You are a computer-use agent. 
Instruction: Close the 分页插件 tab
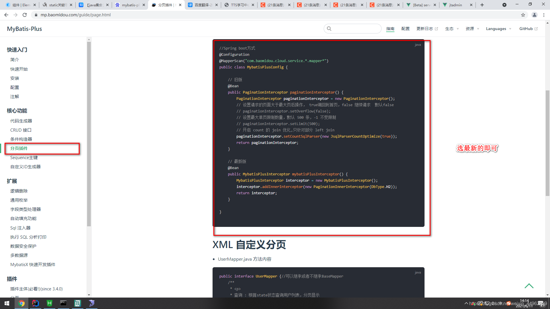pos(180,5)
